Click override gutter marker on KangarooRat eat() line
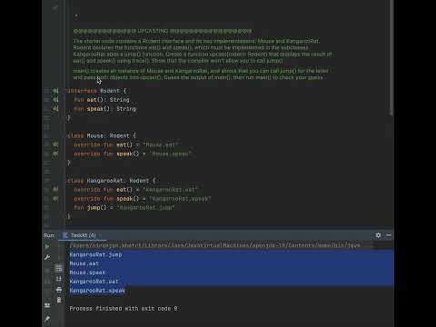 tap(55, 190)
